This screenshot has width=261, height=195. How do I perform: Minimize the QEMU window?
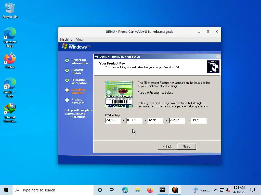point(199,32)
